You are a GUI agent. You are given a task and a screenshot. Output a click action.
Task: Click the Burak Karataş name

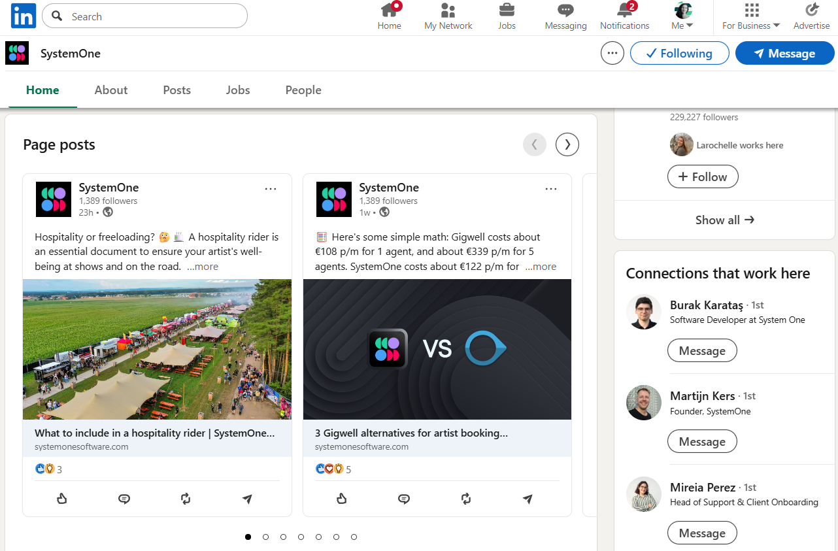click(707, 305)
